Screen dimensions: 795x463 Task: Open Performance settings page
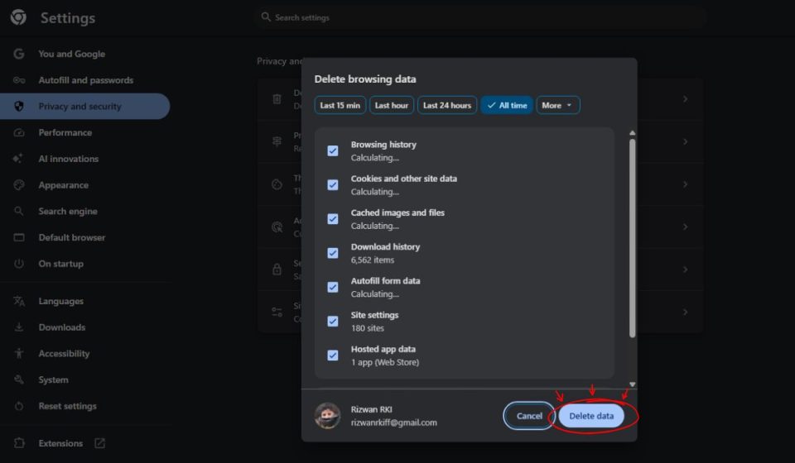coord(65,132)
